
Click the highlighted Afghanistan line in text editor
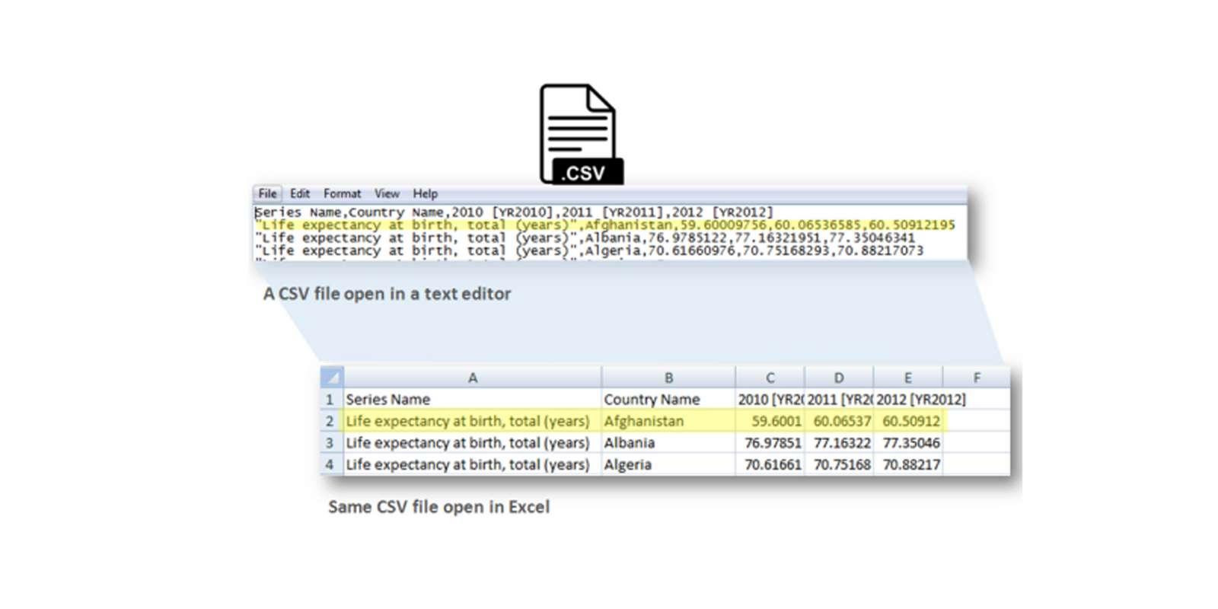[x=605, y=225]
